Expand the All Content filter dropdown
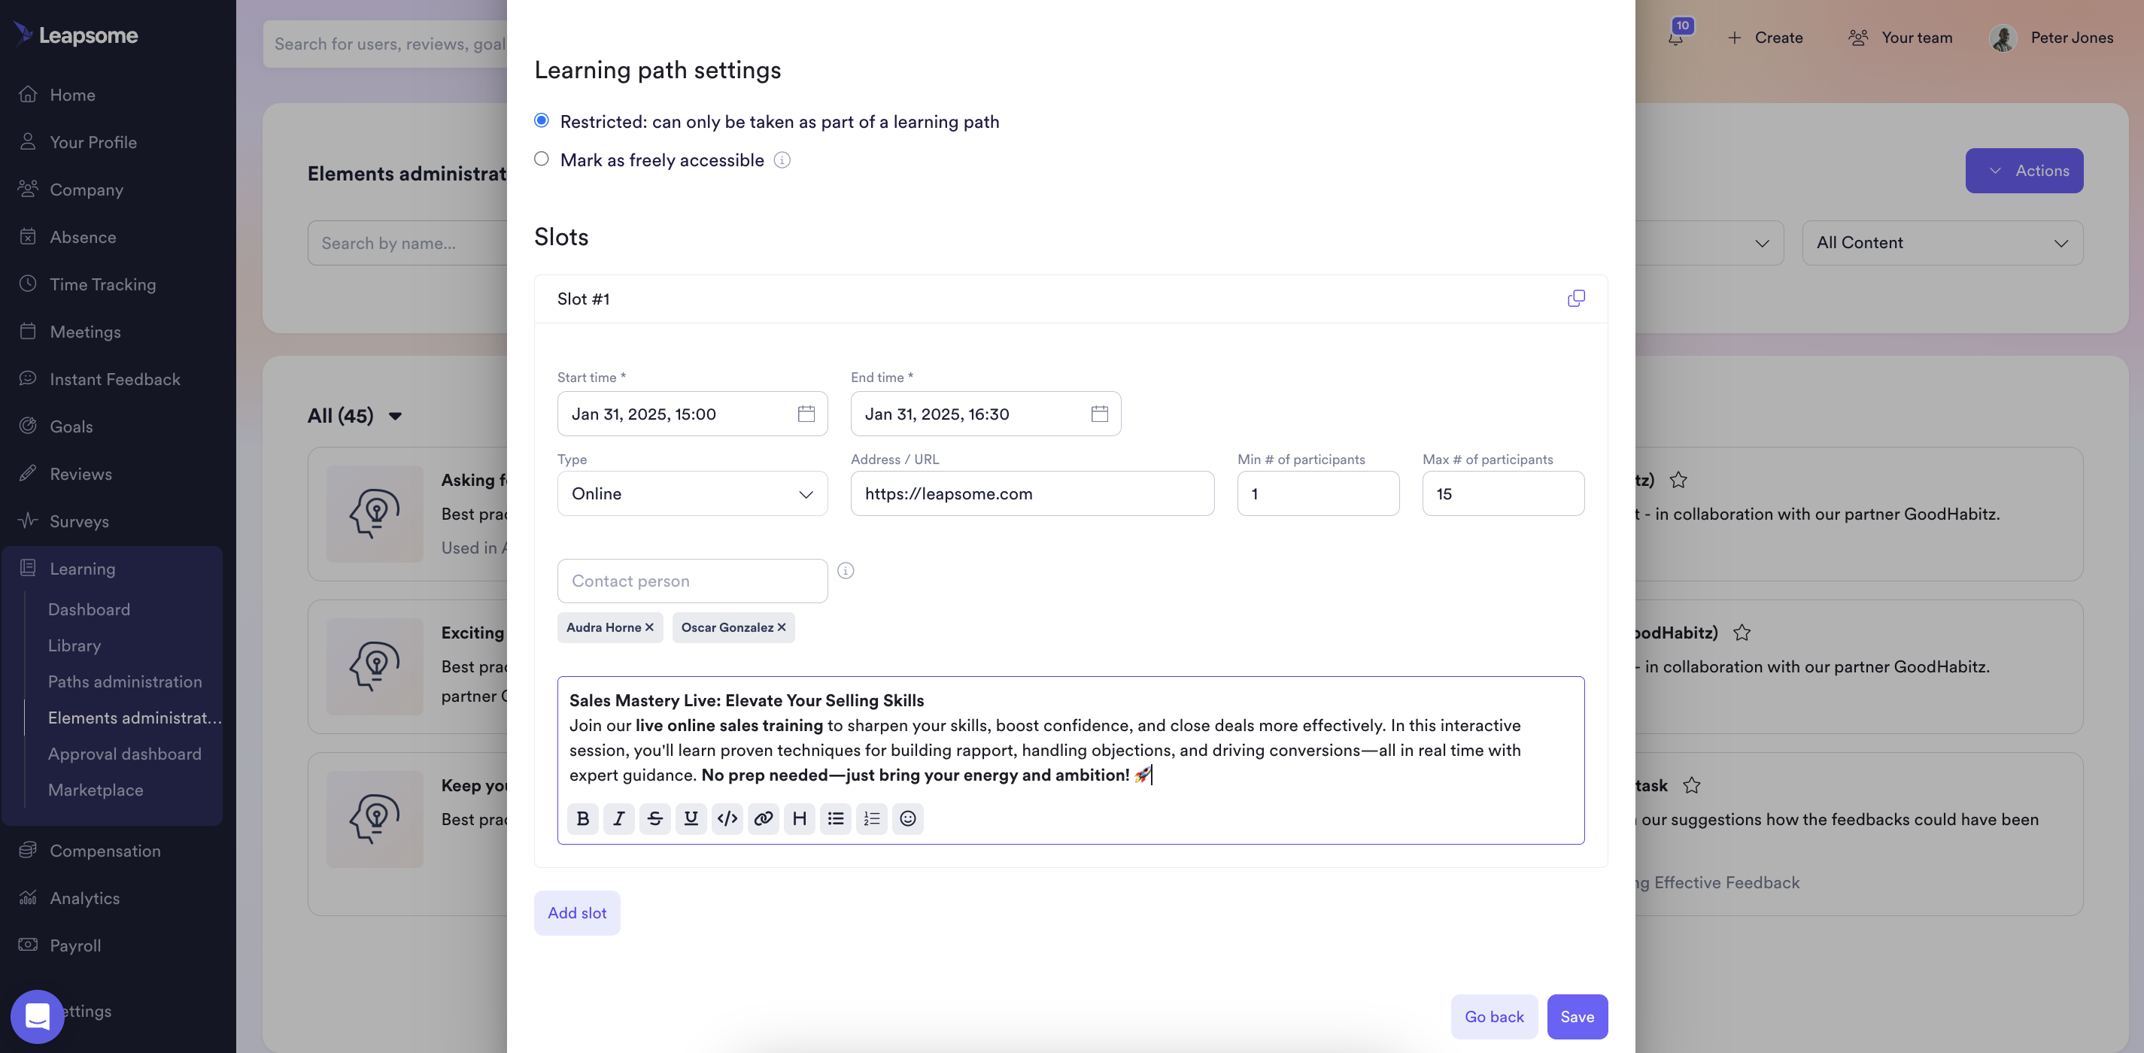 click(1942, 243)
